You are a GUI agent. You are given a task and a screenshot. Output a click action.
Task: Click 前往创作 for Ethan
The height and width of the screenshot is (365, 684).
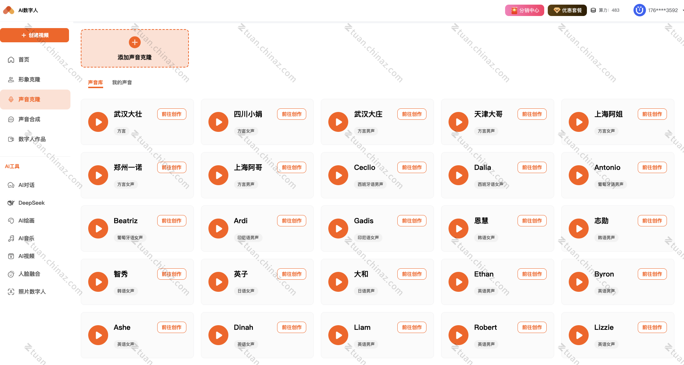point(532,274)
